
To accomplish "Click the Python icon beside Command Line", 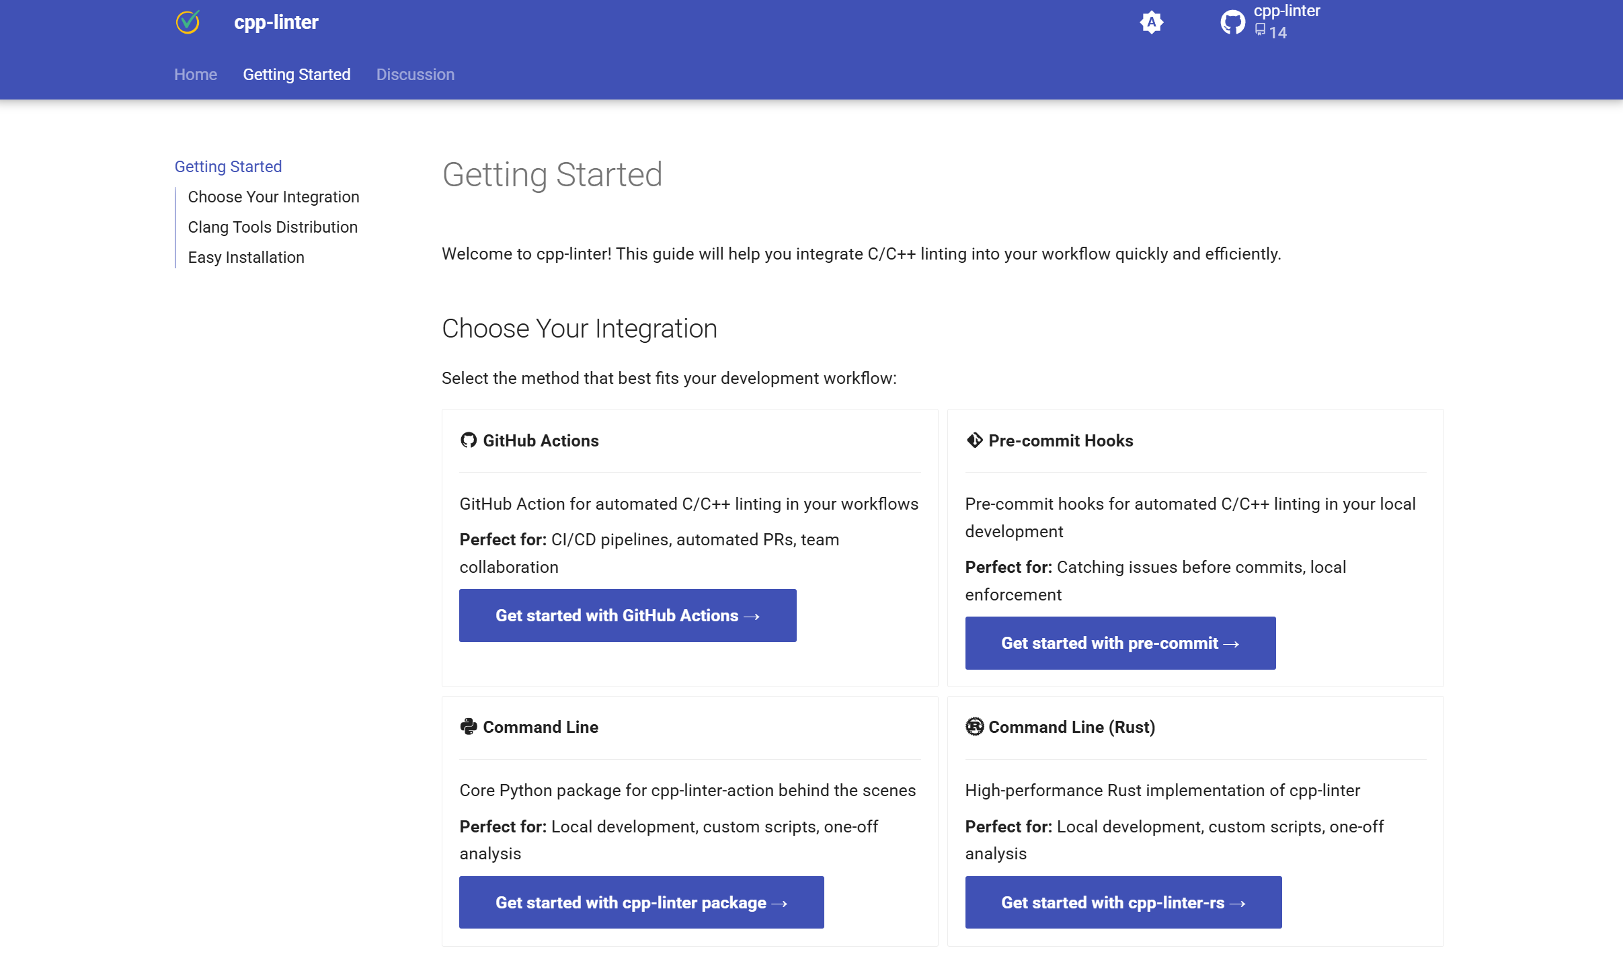I will tap(468, 727).
